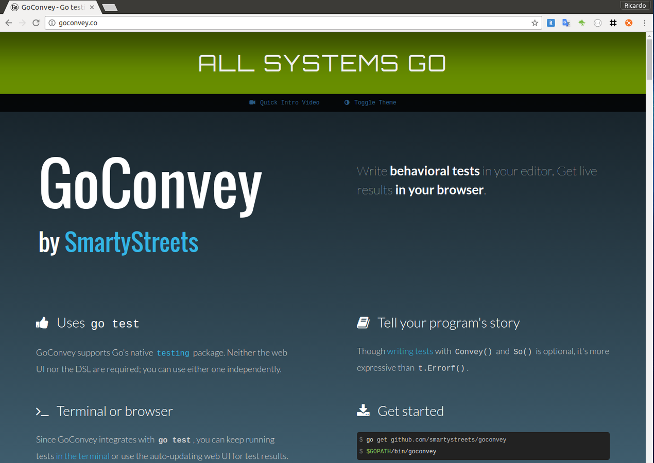This screenshot has height=463, width=654.
Task: Click the 'So()' code text
Action: tap(523, 352)
